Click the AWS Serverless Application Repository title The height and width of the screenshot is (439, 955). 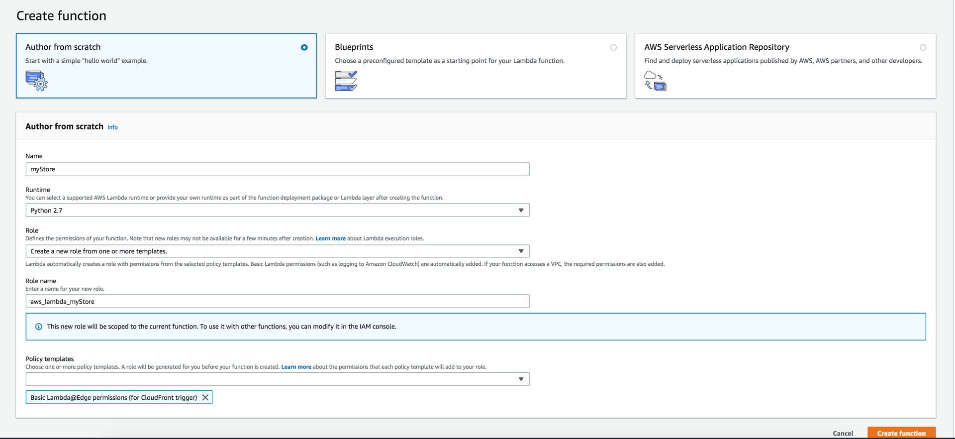716,47
